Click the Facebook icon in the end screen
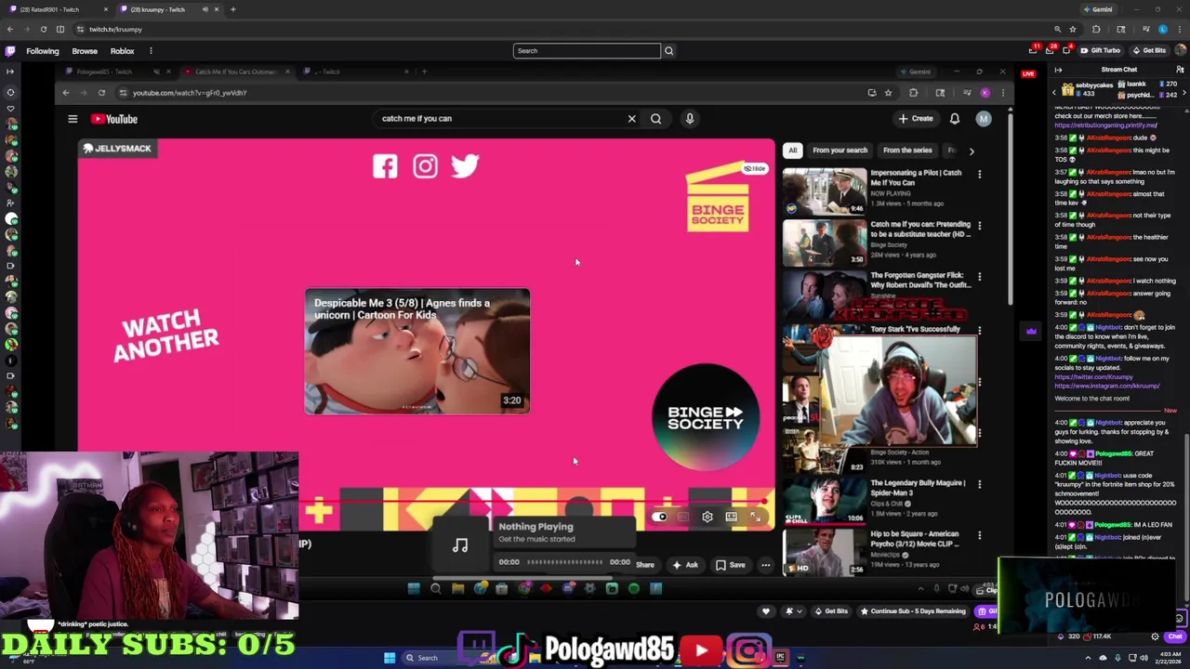The image size is (1190, 669). tap(385, 166)
